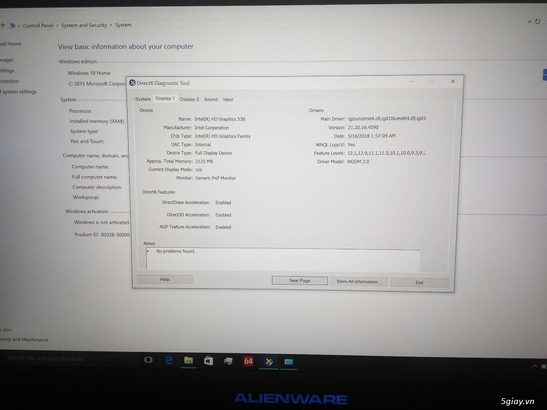Click inside the Notes text box
This screenshot has height=410, width=547.
pos(283,259)
